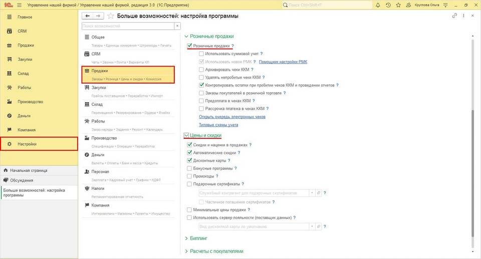The image size is (481, 259).
Task: Collapse Розничные продажи section
Action: (x=186, y=36)
